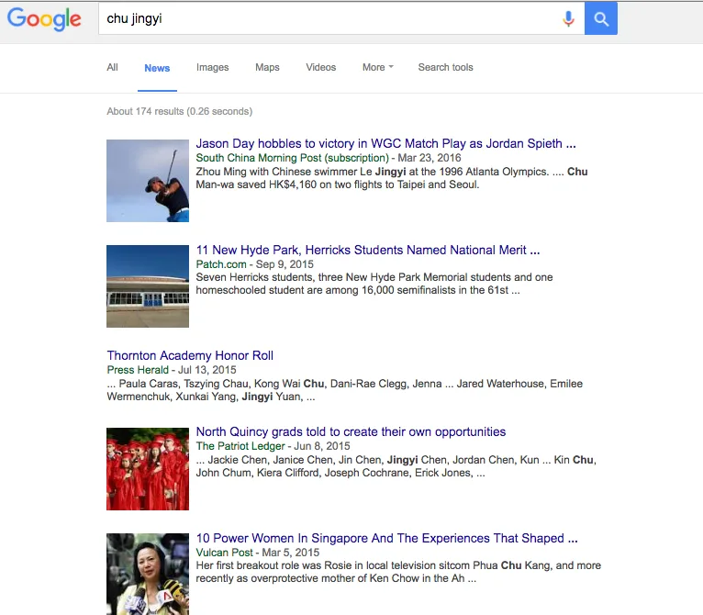
Task: Click the 'About 174 results' stats text
Action: pyautogui.click(x=179, y=111)
